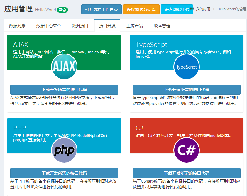Open the 版本管理 tab
The width and height of the screenshot is (247, 196).
pos(162,26)
